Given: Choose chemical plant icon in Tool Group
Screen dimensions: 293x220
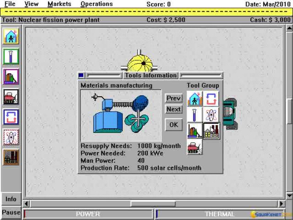Looking at the screenshot, I should point(195,131).
